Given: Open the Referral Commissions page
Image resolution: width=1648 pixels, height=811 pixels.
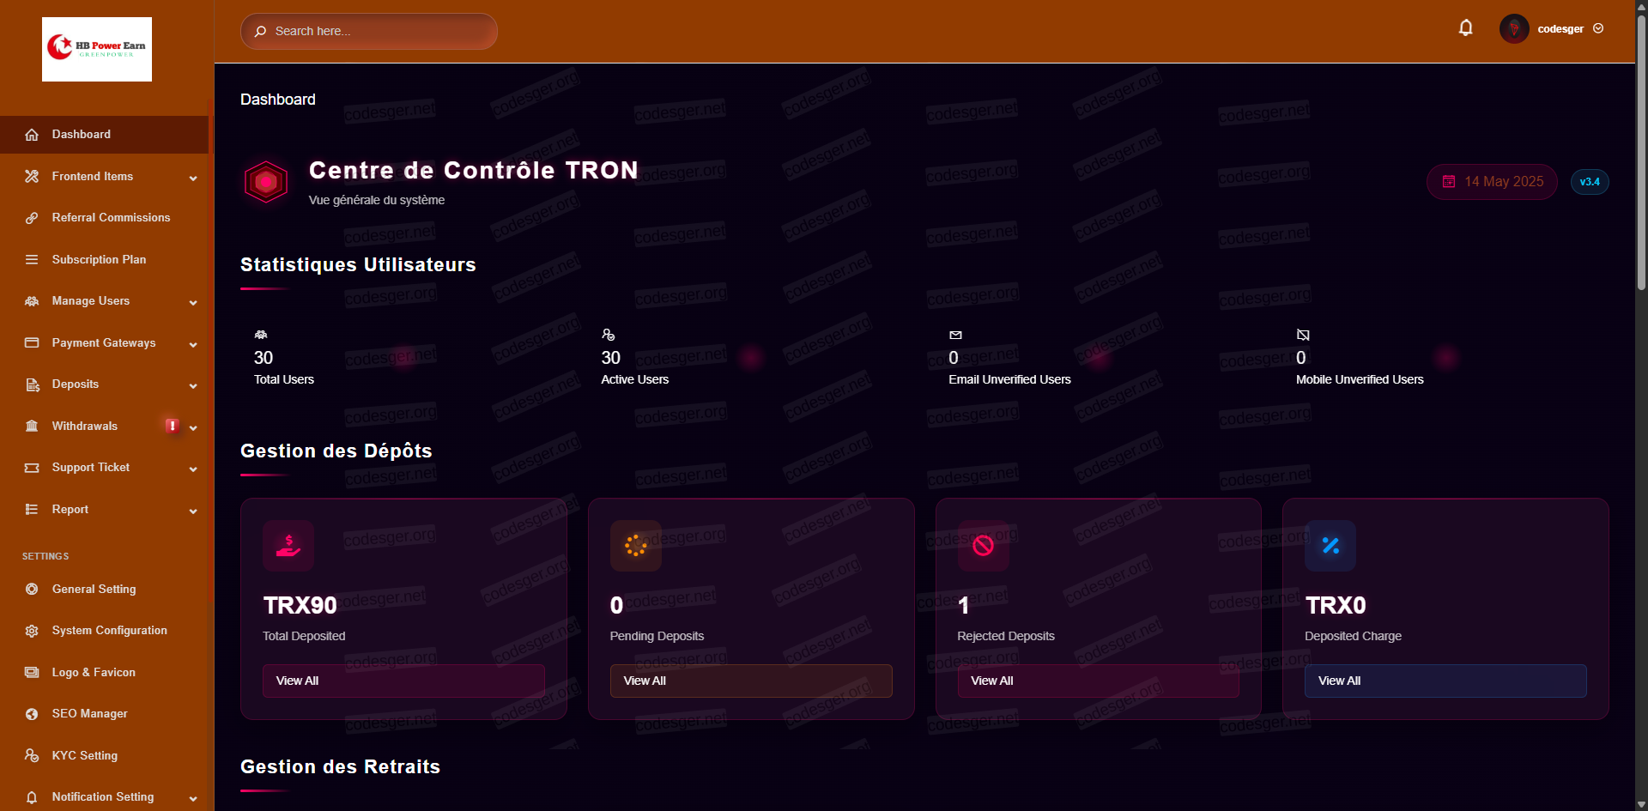Looking at the screenshot, I should click(x=111, y=218).
